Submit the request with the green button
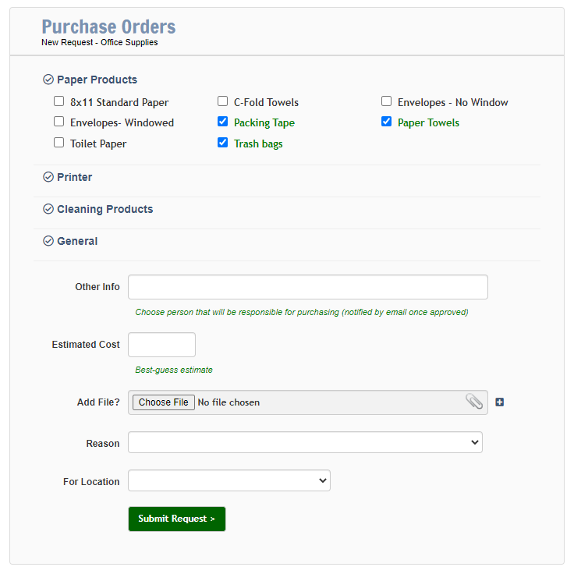 177,519
